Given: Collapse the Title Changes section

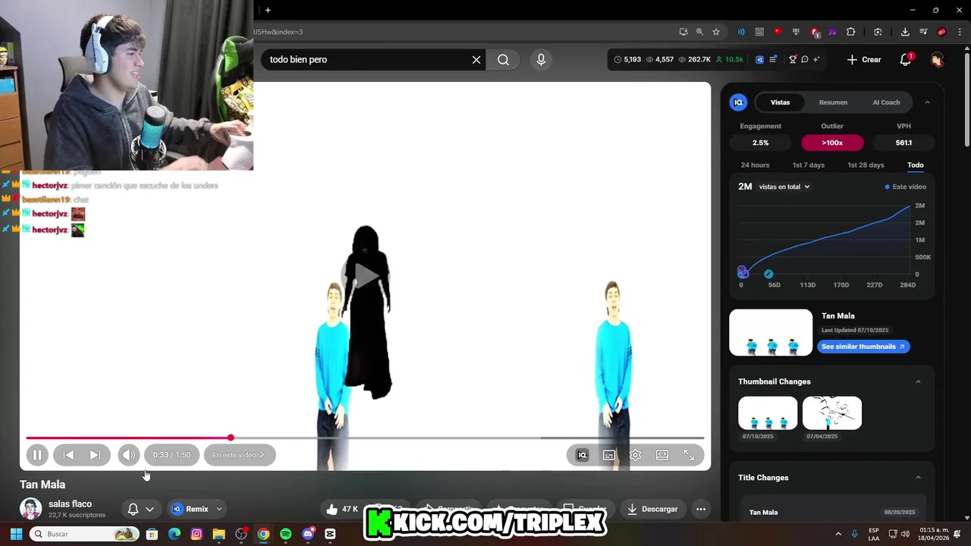Looking at the screenshot, I should (x=918, y=478).
